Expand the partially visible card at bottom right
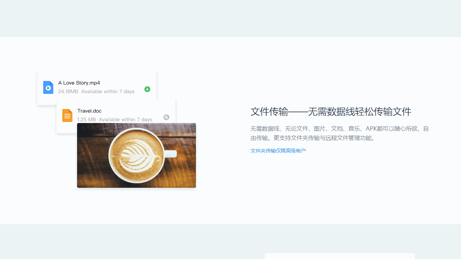The image size is (461, 259). 339,256
